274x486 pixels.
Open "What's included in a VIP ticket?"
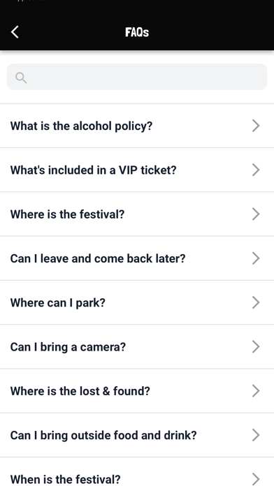(x=137, y=170)
